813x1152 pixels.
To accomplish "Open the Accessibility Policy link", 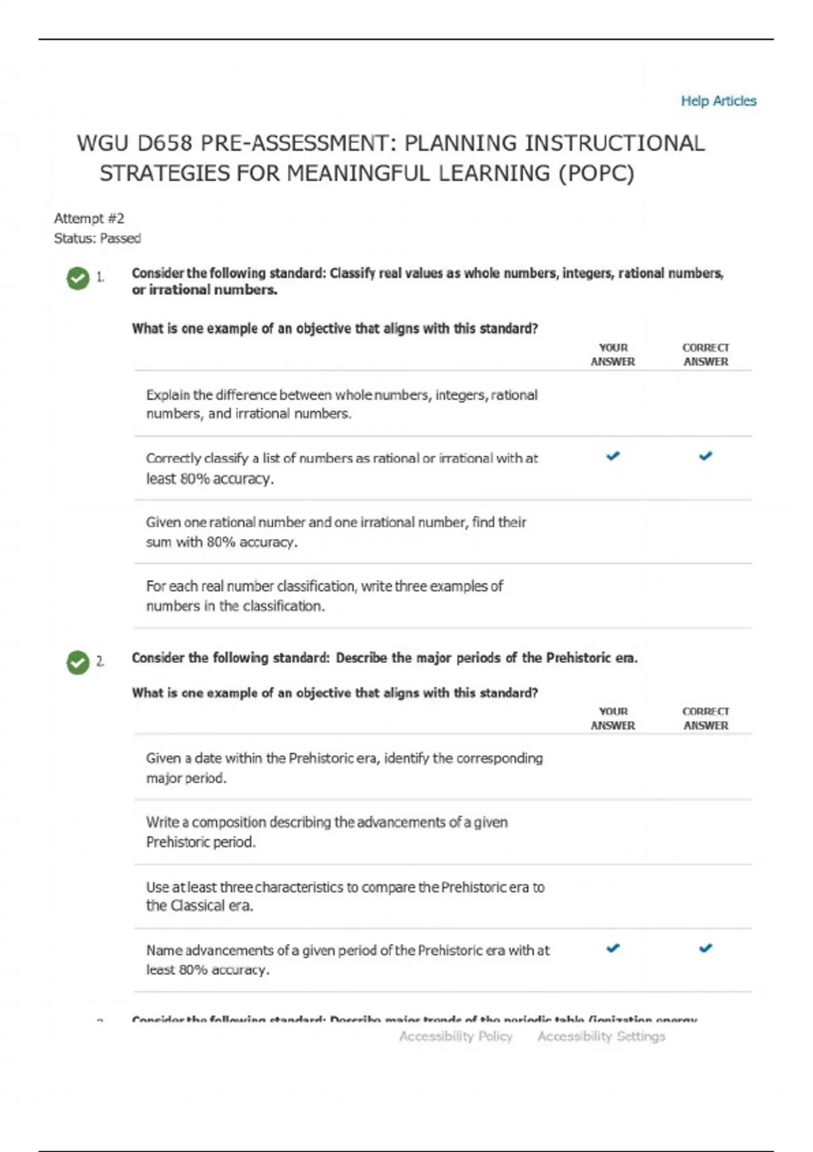I will [x=455, y=1036].
